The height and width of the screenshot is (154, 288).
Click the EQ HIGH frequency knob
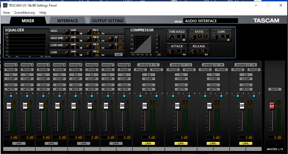tap(89, 32)
